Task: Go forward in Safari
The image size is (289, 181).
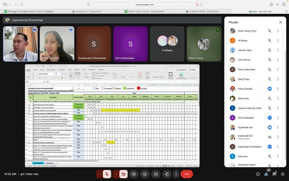Action: click(22, 4)
